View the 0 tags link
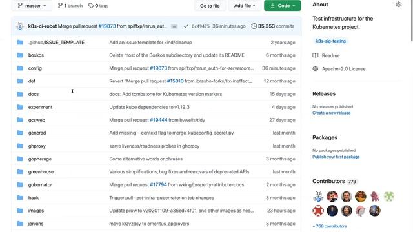Image resolution: width=413 pixels, height=232 pixels. (x=98, y=6)
